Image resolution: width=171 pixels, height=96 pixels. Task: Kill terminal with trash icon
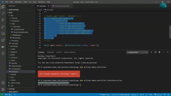click(x=160, y=52)
